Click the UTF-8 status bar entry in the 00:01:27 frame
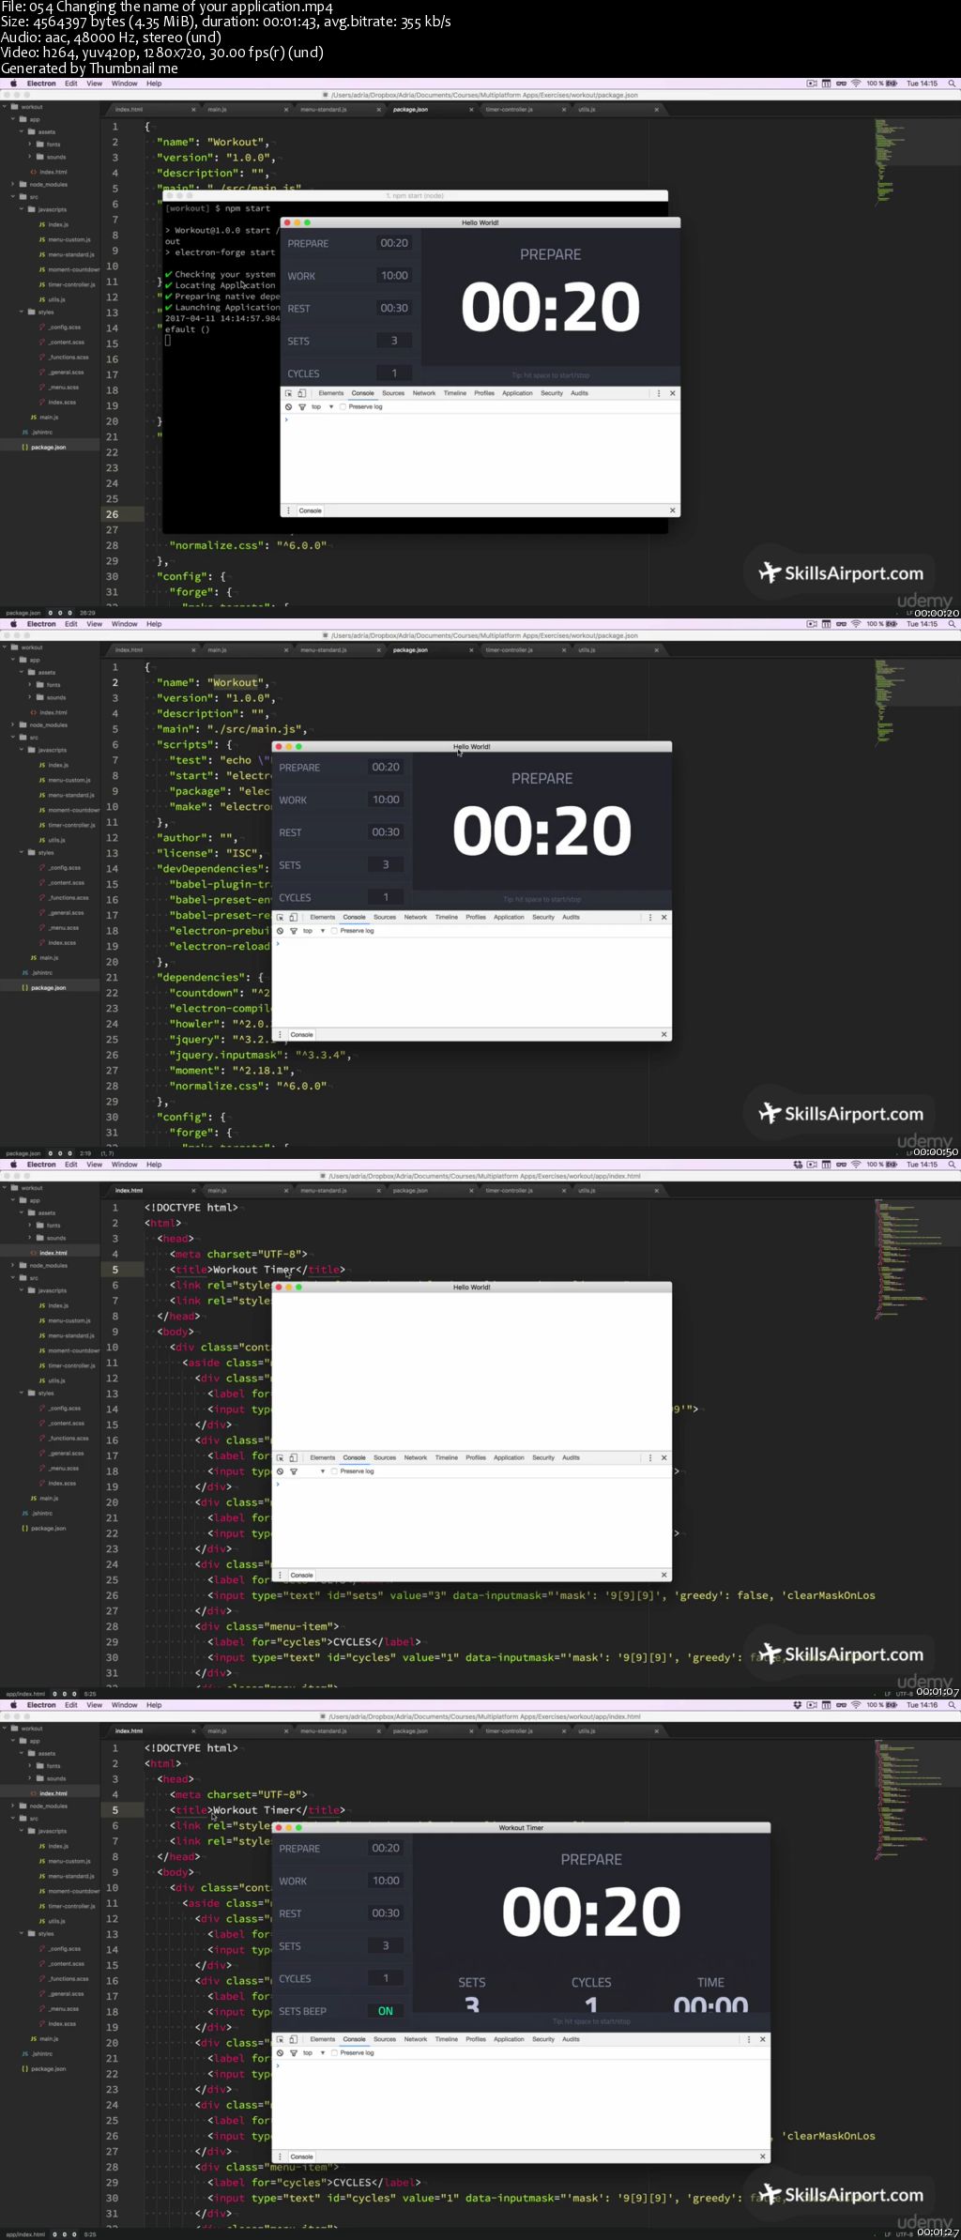The image size is (961, 2240). pyautogui.click(x=904, y=2234)
